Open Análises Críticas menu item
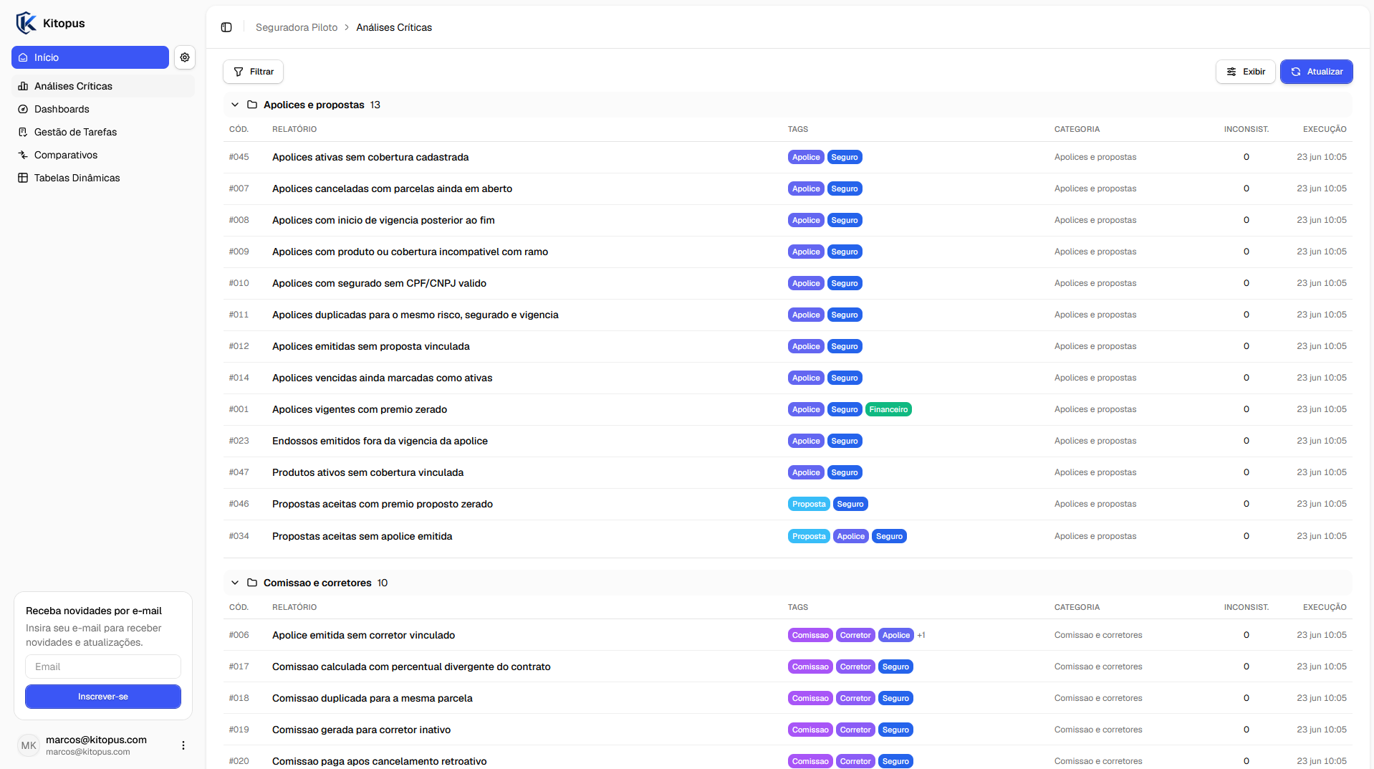Image resolution: width=1374 pixels, height=769 pixels. point(103,86)
